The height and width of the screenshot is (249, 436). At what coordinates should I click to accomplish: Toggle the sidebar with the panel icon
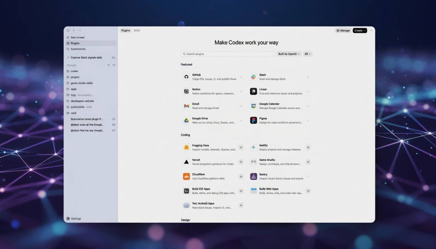(x=68, y=31)
